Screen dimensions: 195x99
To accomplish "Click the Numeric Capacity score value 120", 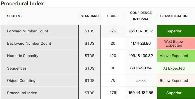I will (x=113, y=56).
